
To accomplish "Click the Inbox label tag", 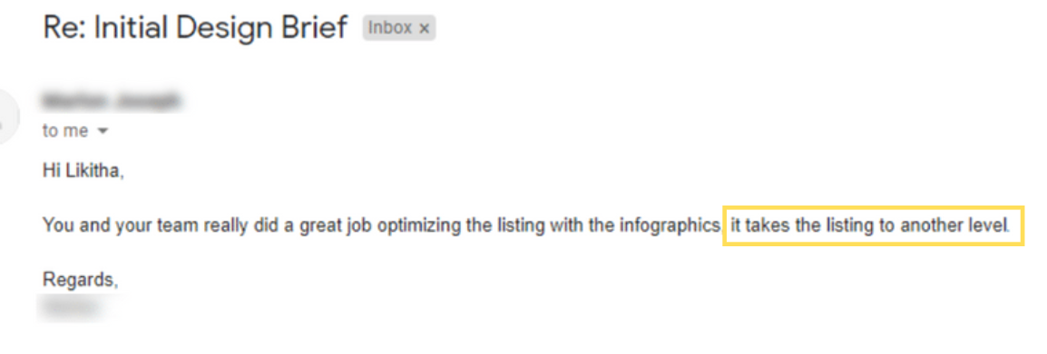I will pyautogui.click(x=399, y=29).
